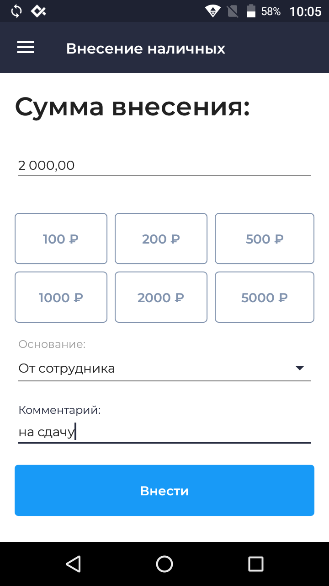Select the 1000 ₽ amount button
The width and height of the screenshot is (329, 586).
(61, 297)
